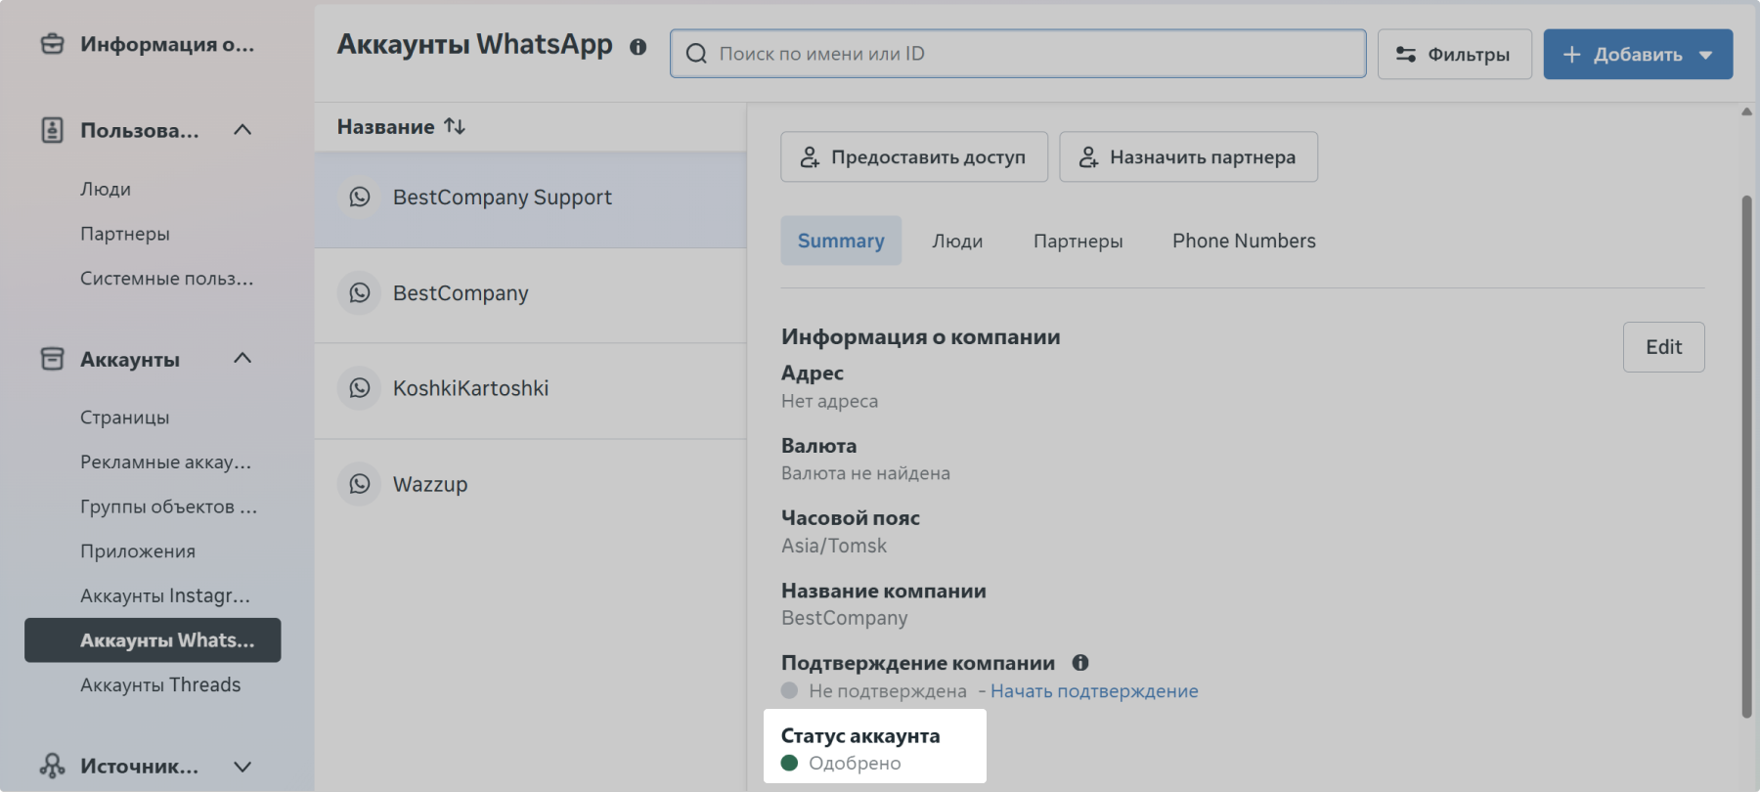The height and width of the screenshot is (792, 1760).
Task: Click the scrollbar up arrow
Action: click(x=1746, y=111)
